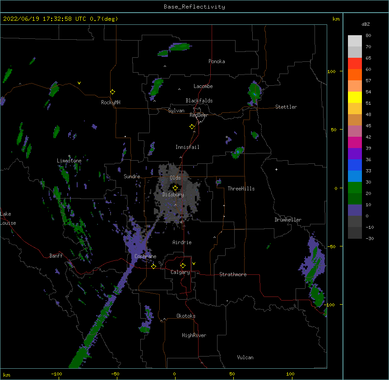The height and width of the screenshot is (380, 389).
Task: Click the white plus marker north of Drumheller
Action: [x=276, y=169]
